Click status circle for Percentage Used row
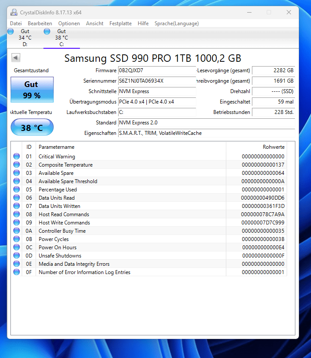The height and width of the screenshot is (358, 311). (17, 189)
